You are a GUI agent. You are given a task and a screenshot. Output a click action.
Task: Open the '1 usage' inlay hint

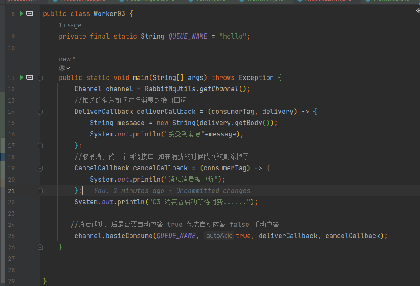[70, 25]
